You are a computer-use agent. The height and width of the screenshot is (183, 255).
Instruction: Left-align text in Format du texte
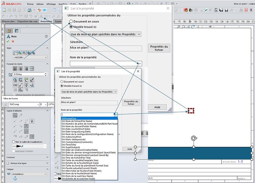tap(16, 69)
